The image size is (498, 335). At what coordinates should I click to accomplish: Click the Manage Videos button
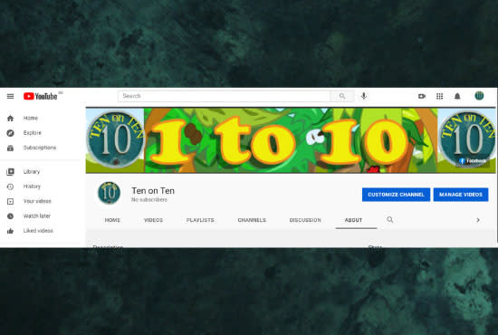tap(461, 195)
